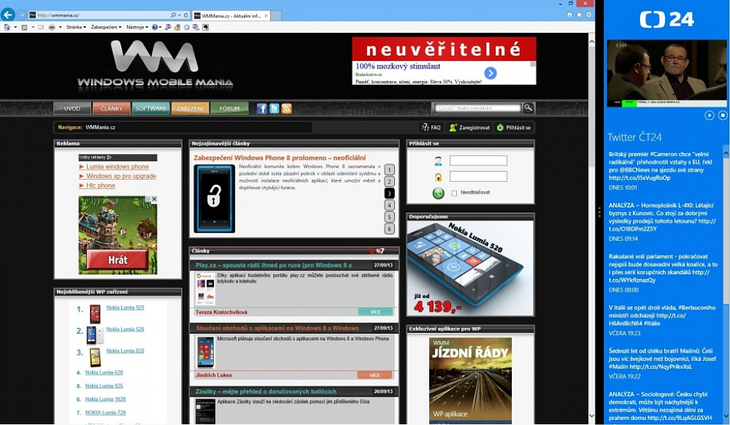Click the Jízdní řády app image
The image size is (730, 425).
pos(471,380)
